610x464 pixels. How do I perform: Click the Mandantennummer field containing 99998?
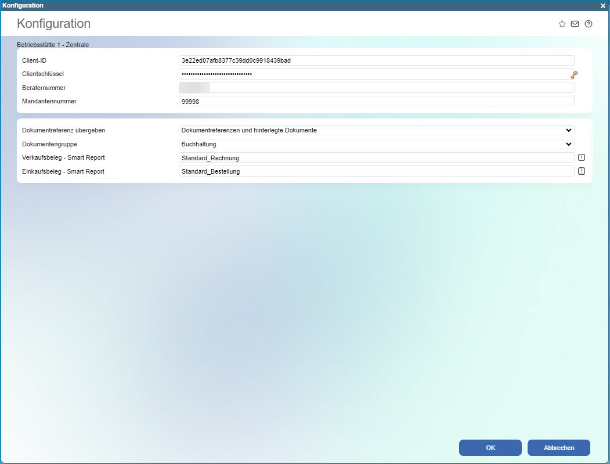click(x=376, y=102)
